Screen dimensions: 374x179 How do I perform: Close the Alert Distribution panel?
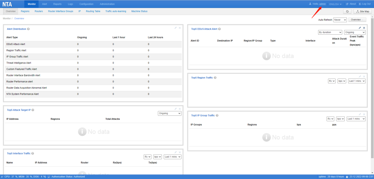(180, 28)
